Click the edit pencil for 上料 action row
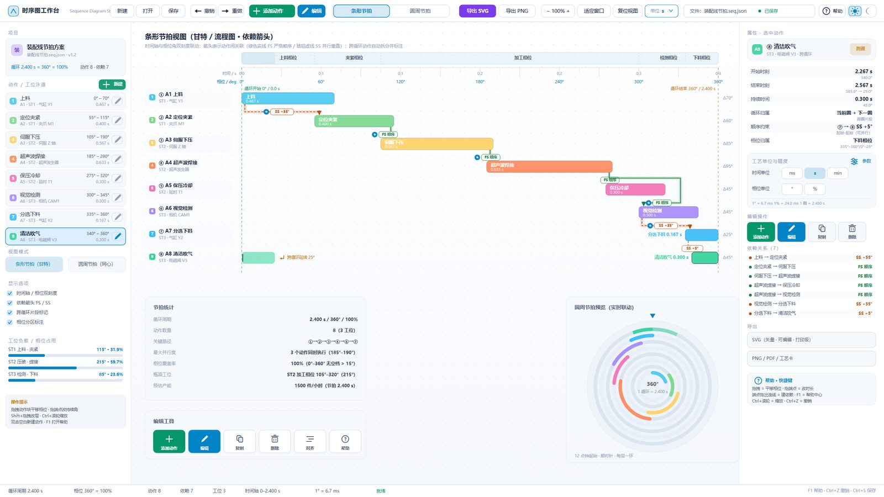This screenshot has width=884, height=497. [117, 101]
